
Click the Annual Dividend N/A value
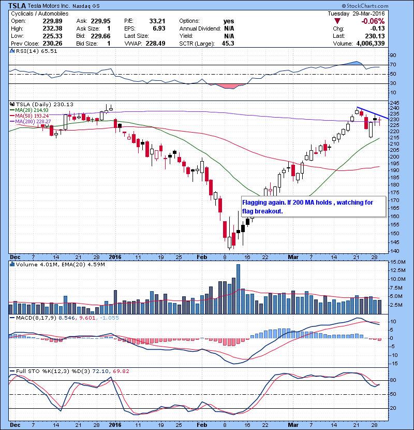point(229,28)
